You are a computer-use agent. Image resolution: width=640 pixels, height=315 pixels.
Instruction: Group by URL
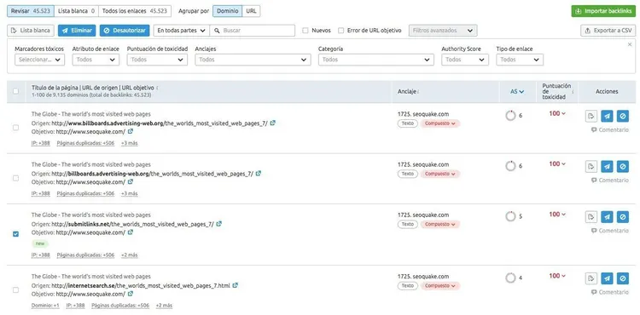252,11
